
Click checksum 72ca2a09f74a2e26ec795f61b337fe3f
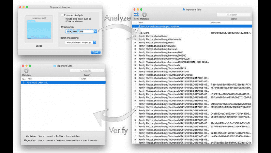230,123
